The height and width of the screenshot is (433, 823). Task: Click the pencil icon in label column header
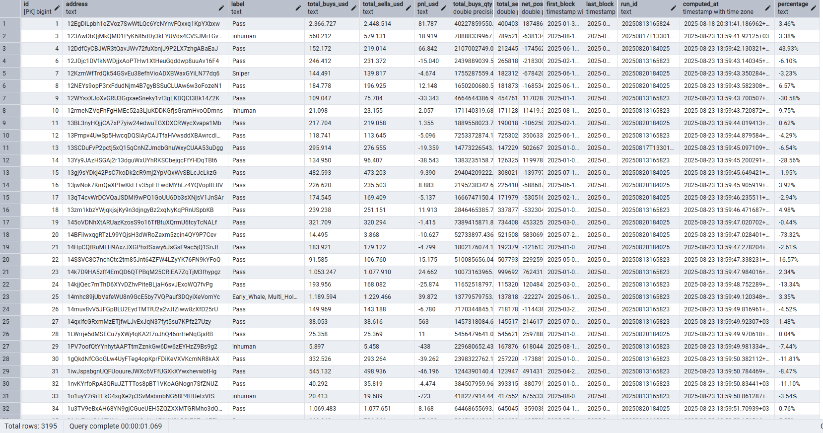tap(298, 8)
